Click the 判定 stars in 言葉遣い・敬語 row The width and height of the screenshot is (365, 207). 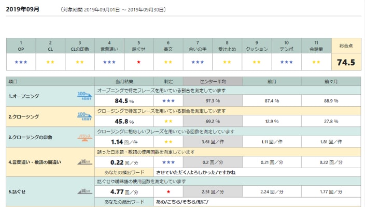169,162
